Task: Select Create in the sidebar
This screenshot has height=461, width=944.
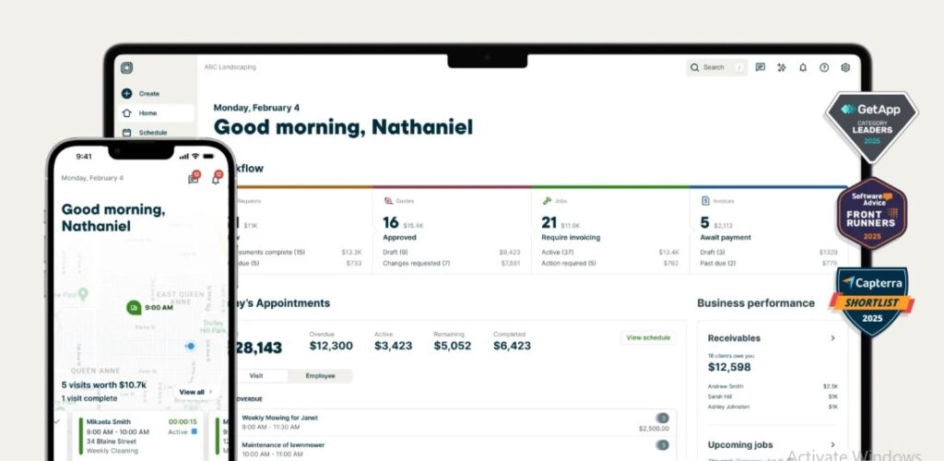Action: tap(148, 93)
